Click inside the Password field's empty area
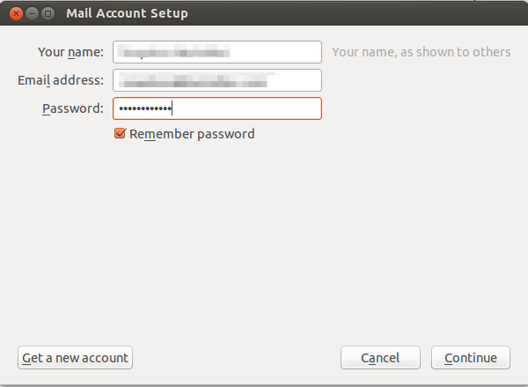The width and height of the screenshot is (528, 387). click(246, 108)
